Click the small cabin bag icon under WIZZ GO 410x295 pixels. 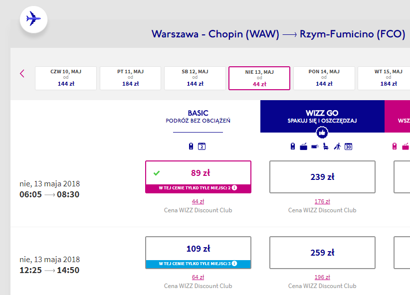pos(293,147)
